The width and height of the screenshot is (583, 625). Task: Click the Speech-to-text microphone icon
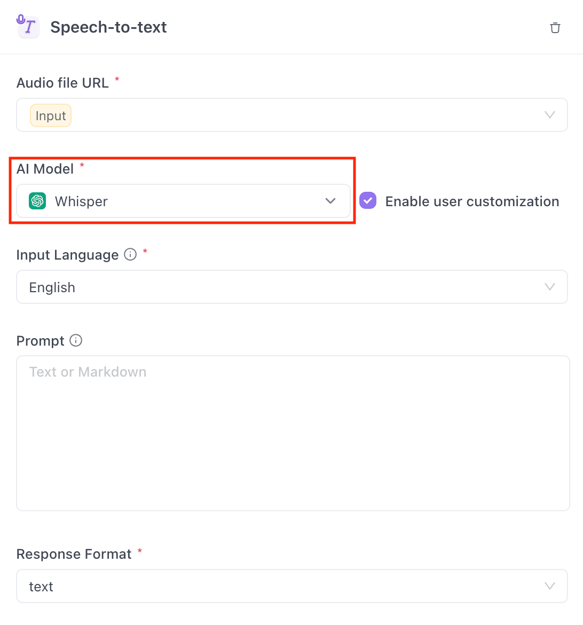tap(28, 26)
